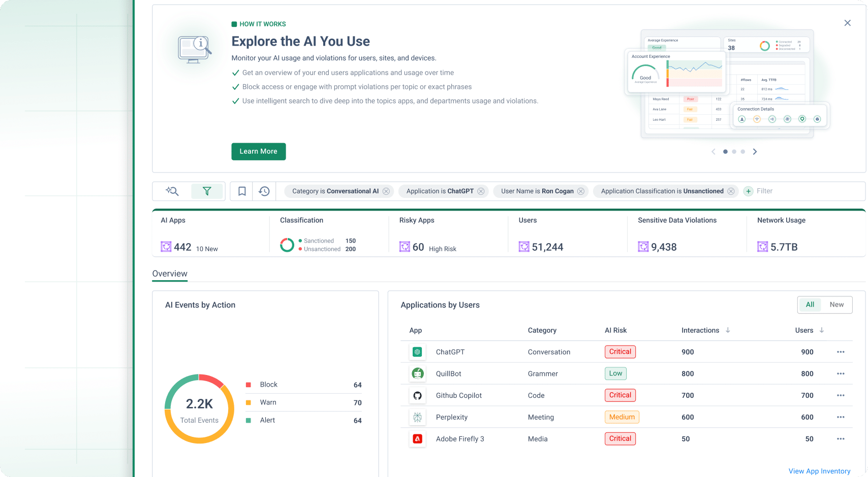
Task: Go to next carousel slide
Action: (755, 152)
